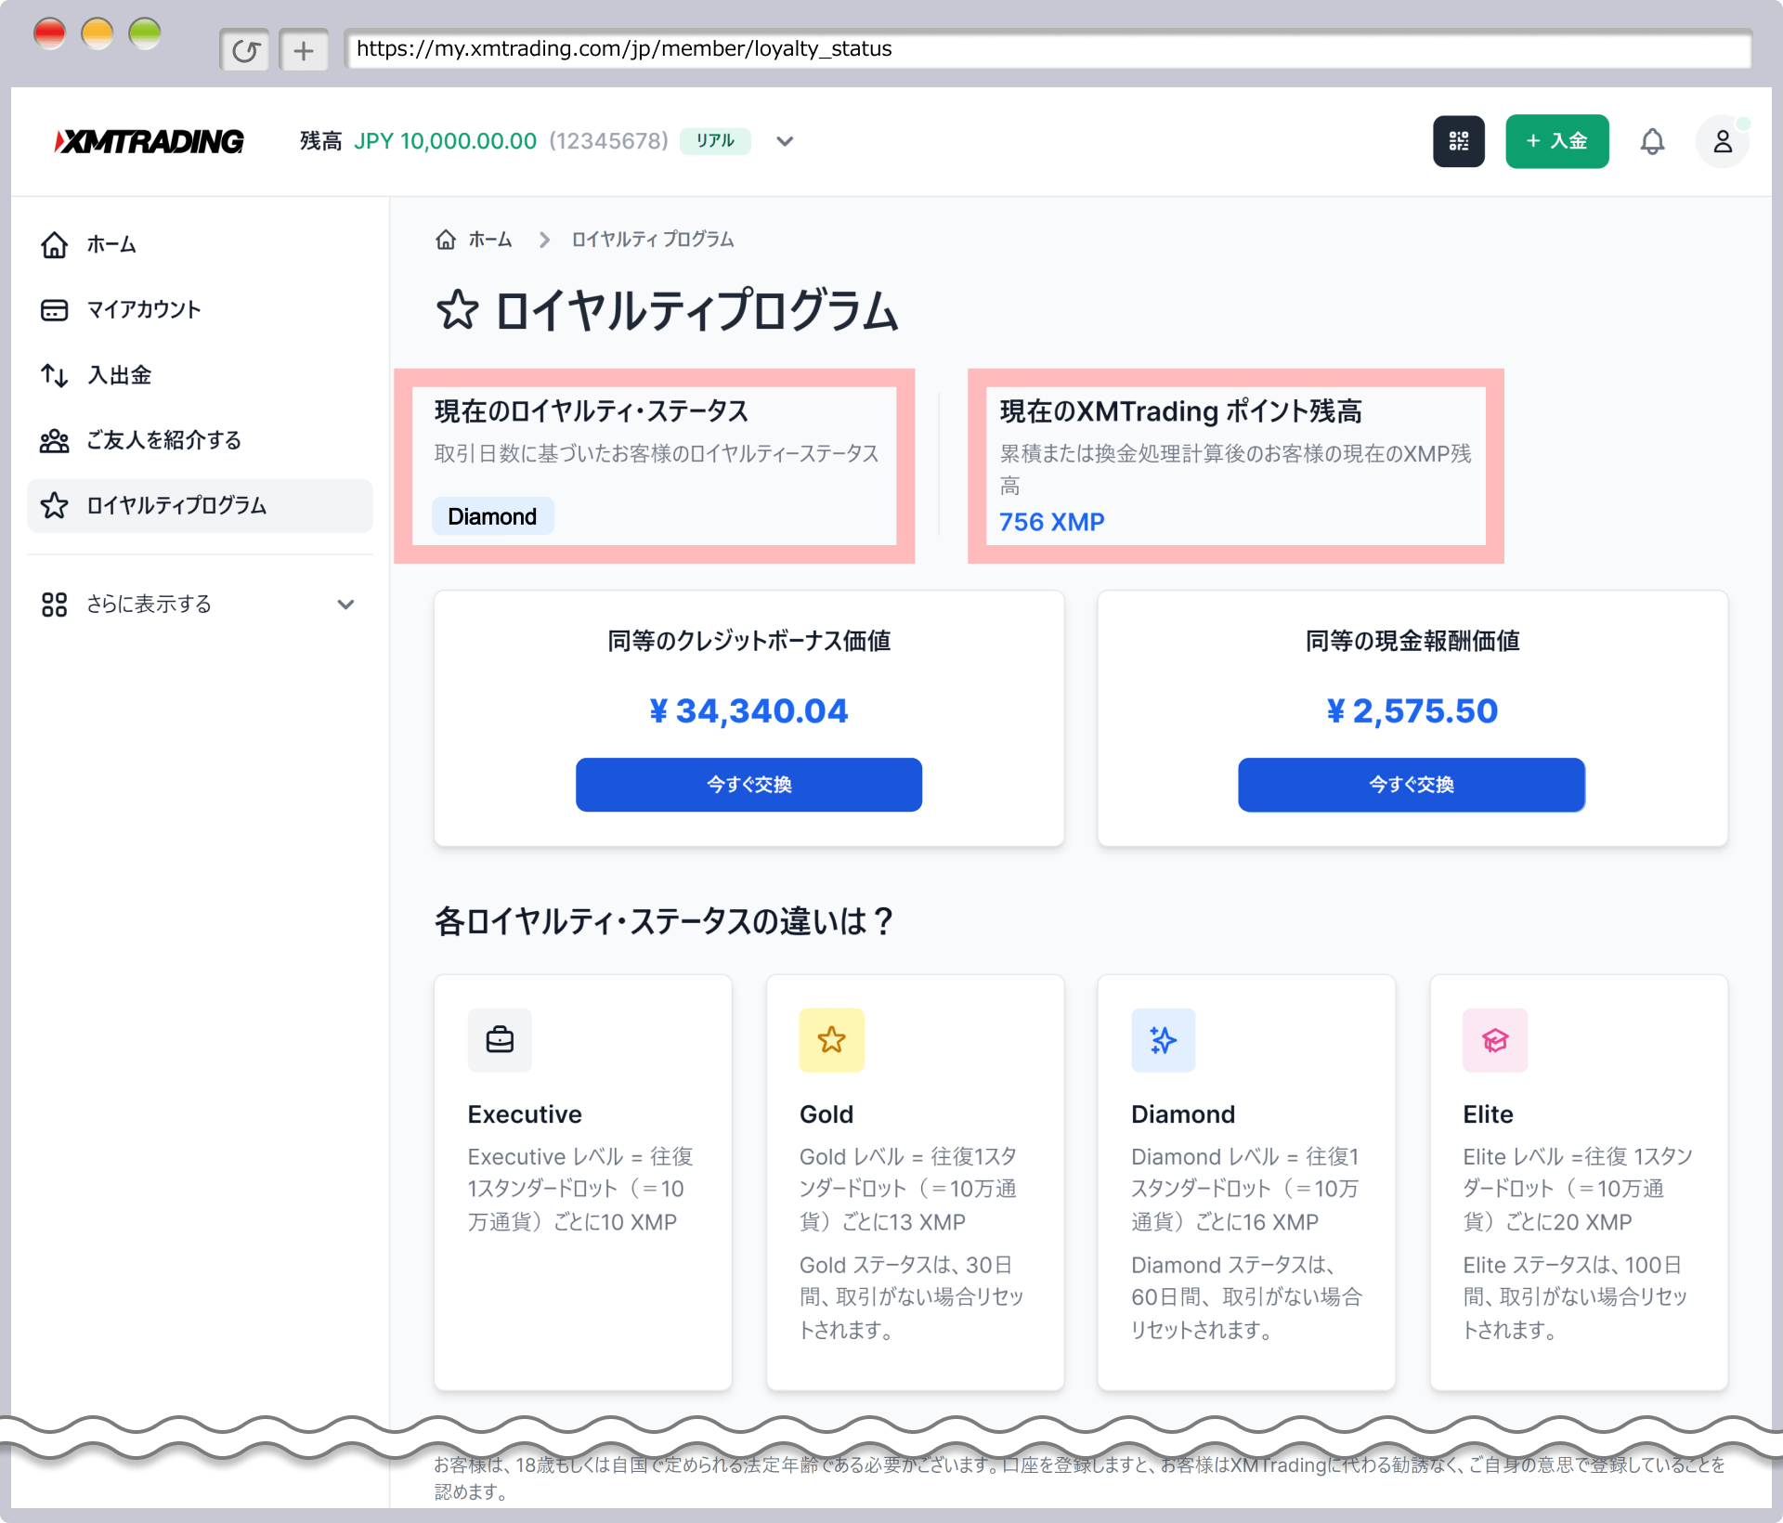Click the home icon in sidebar
This screenshot has width=1783, height=1523.
55,244
